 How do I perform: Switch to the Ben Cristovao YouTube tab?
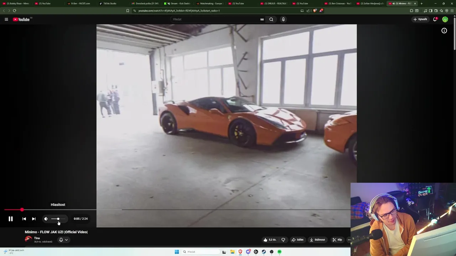(338, 4)
